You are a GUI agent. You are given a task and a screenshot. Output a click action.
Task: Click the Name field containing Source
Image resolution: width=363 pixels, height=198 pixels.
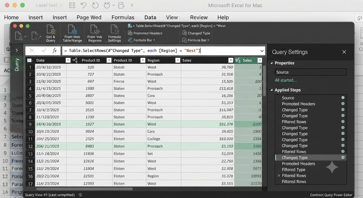(311, 72)
